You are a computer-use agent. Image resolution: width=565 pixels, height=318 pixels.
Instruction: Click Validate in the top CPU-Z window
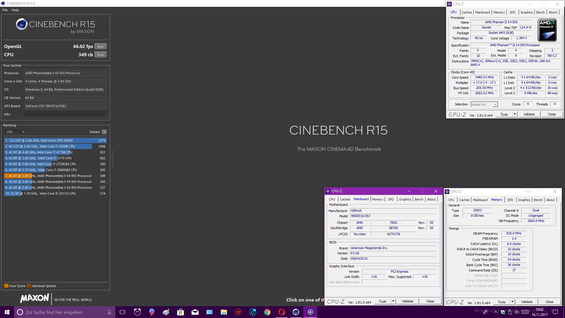point(529,114)
